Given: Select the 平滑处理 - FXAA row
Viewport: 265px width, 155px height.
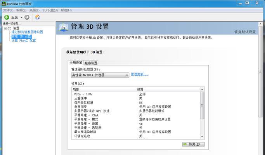Looking at the screenshot, I should [136, 115].
